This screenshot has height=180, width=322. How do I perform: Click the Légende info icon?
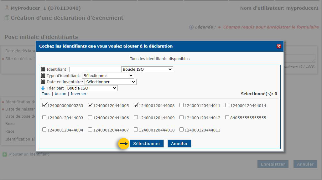[x=191, y=27]
